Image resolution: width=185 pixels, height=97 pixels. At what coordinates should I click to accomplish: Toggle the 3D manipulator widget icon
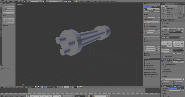pos(44,87)
